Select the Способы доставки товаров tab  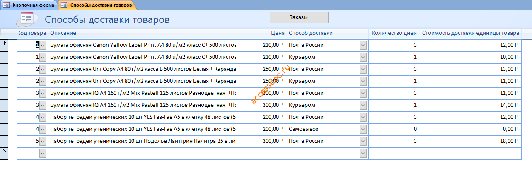tap(97, 5)
